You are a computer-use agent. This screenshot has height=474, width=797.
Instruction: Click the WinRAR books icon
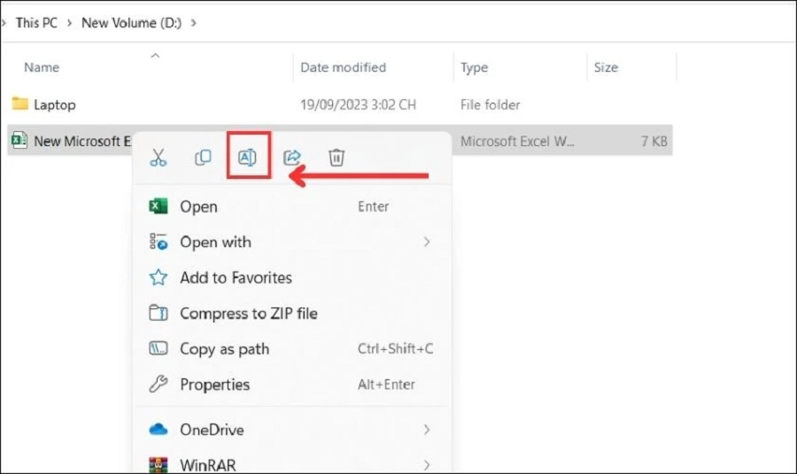159,465
